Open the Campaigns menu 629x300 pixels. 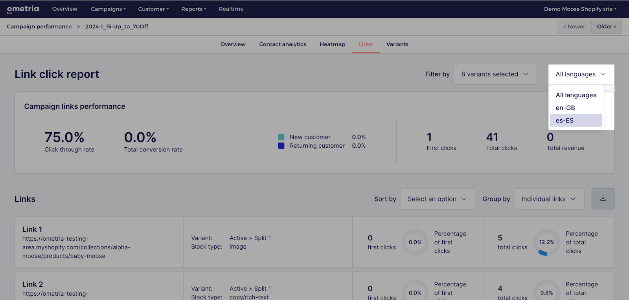pos(108,9)
